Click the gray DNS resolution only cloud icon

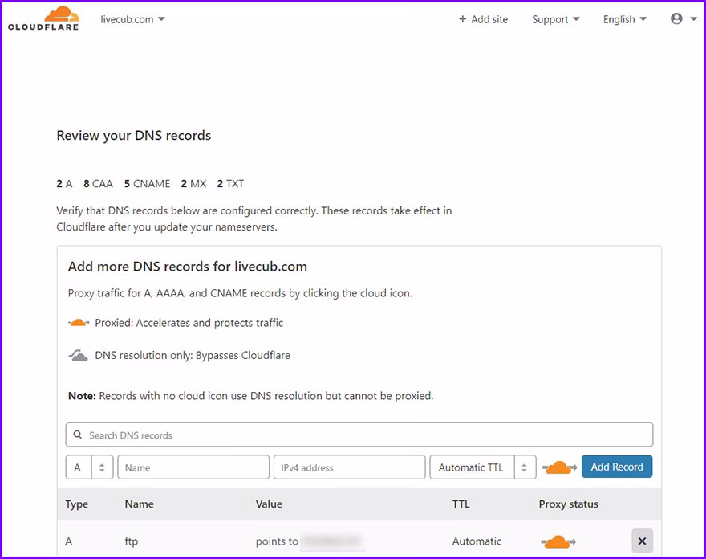pos(79,355)
